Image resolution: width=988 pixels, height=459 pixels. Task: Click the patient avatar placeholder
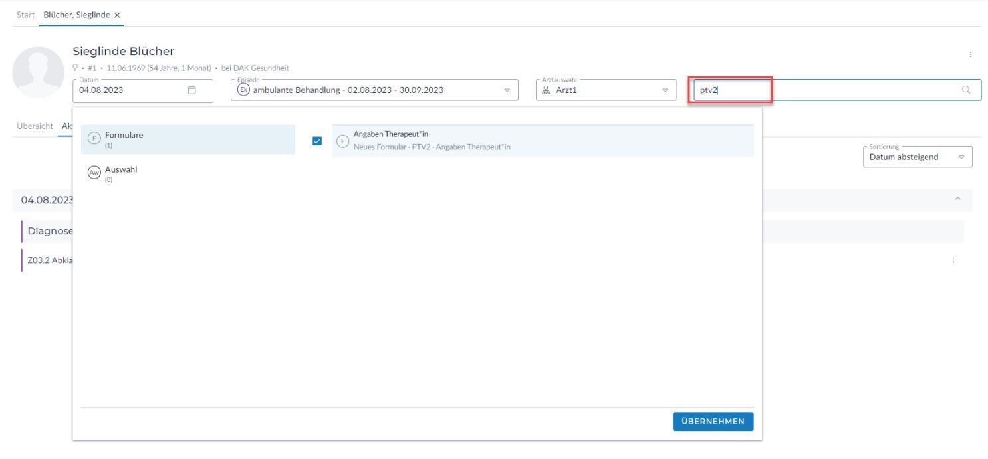pyautogui.click(x=38, y=72)
